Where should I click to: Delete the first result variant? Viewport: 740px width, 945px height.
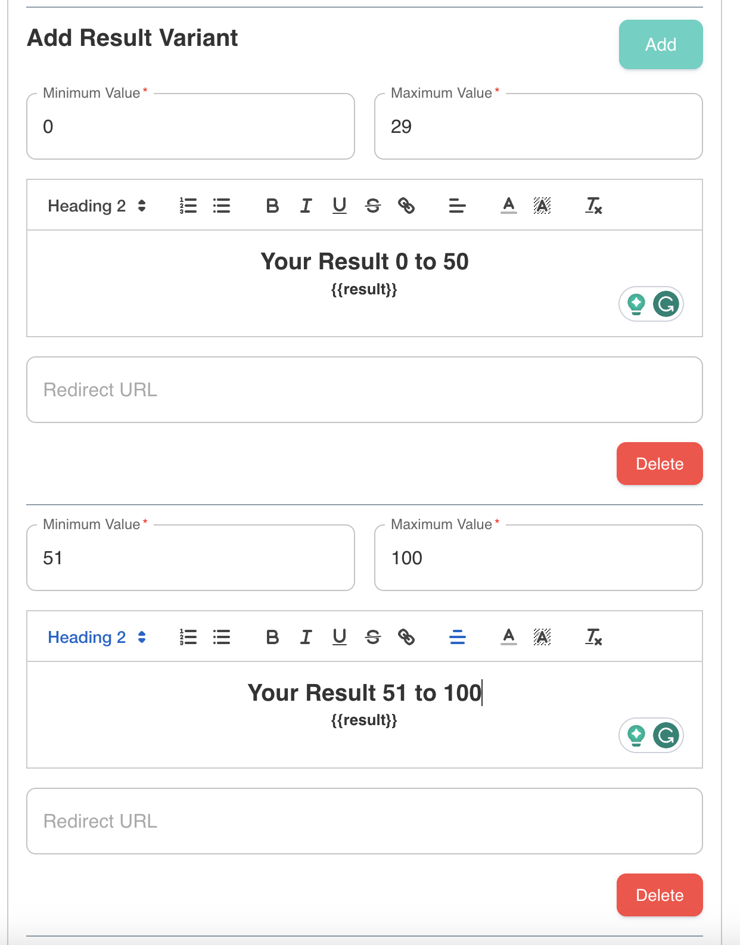coord(659,464)
